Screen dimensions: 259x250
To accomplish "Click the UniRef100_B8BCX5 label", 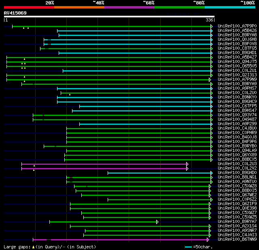I will pyautogui.click(x=237, y=160).
